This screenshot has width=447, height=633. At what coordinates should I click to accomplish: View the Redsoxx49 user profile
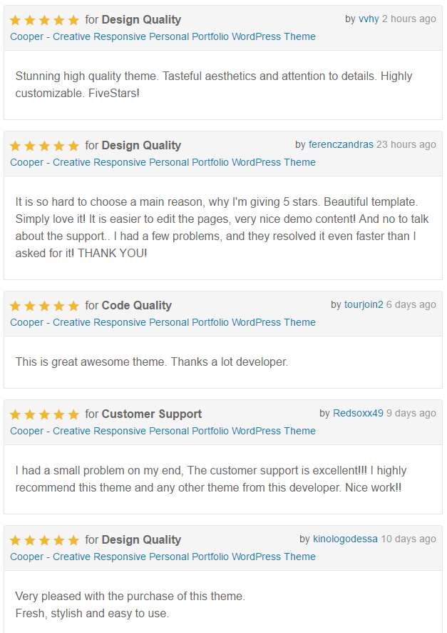[x=358, y=414]
